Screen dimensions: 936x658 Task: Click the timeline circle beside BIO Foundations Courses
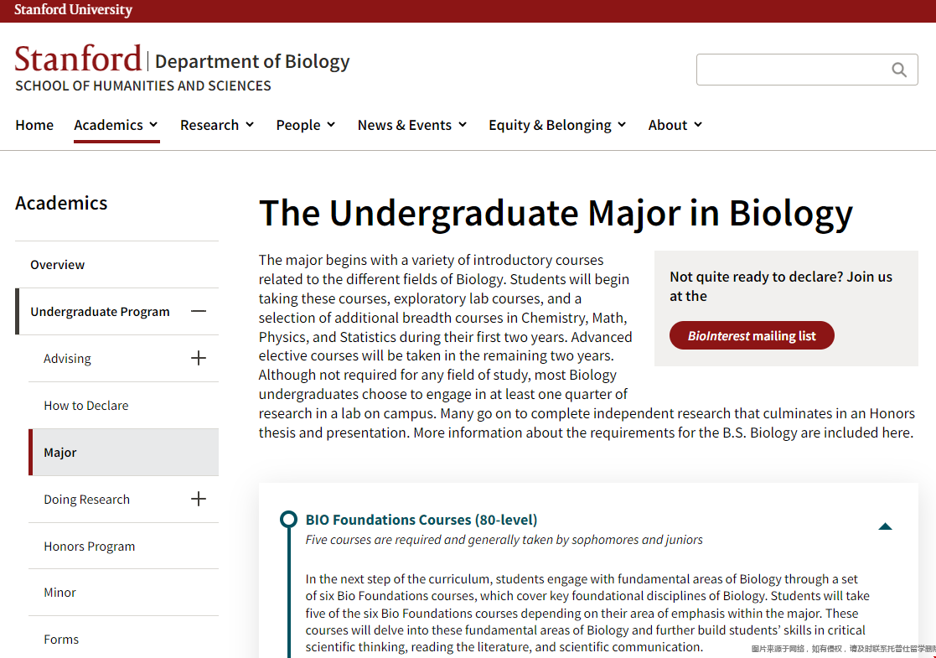288,519
